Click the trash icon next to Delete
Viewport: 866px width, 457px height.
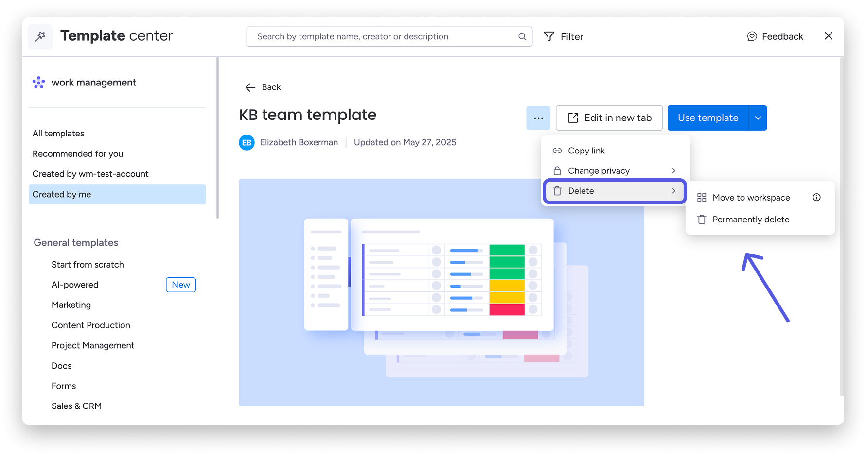(557, 191)
